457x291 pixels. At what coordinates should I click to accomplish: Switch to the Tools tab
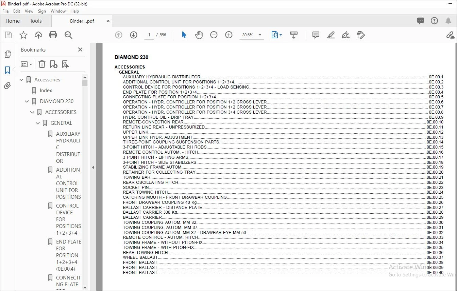pyautogui.click(x=36, y=21)
